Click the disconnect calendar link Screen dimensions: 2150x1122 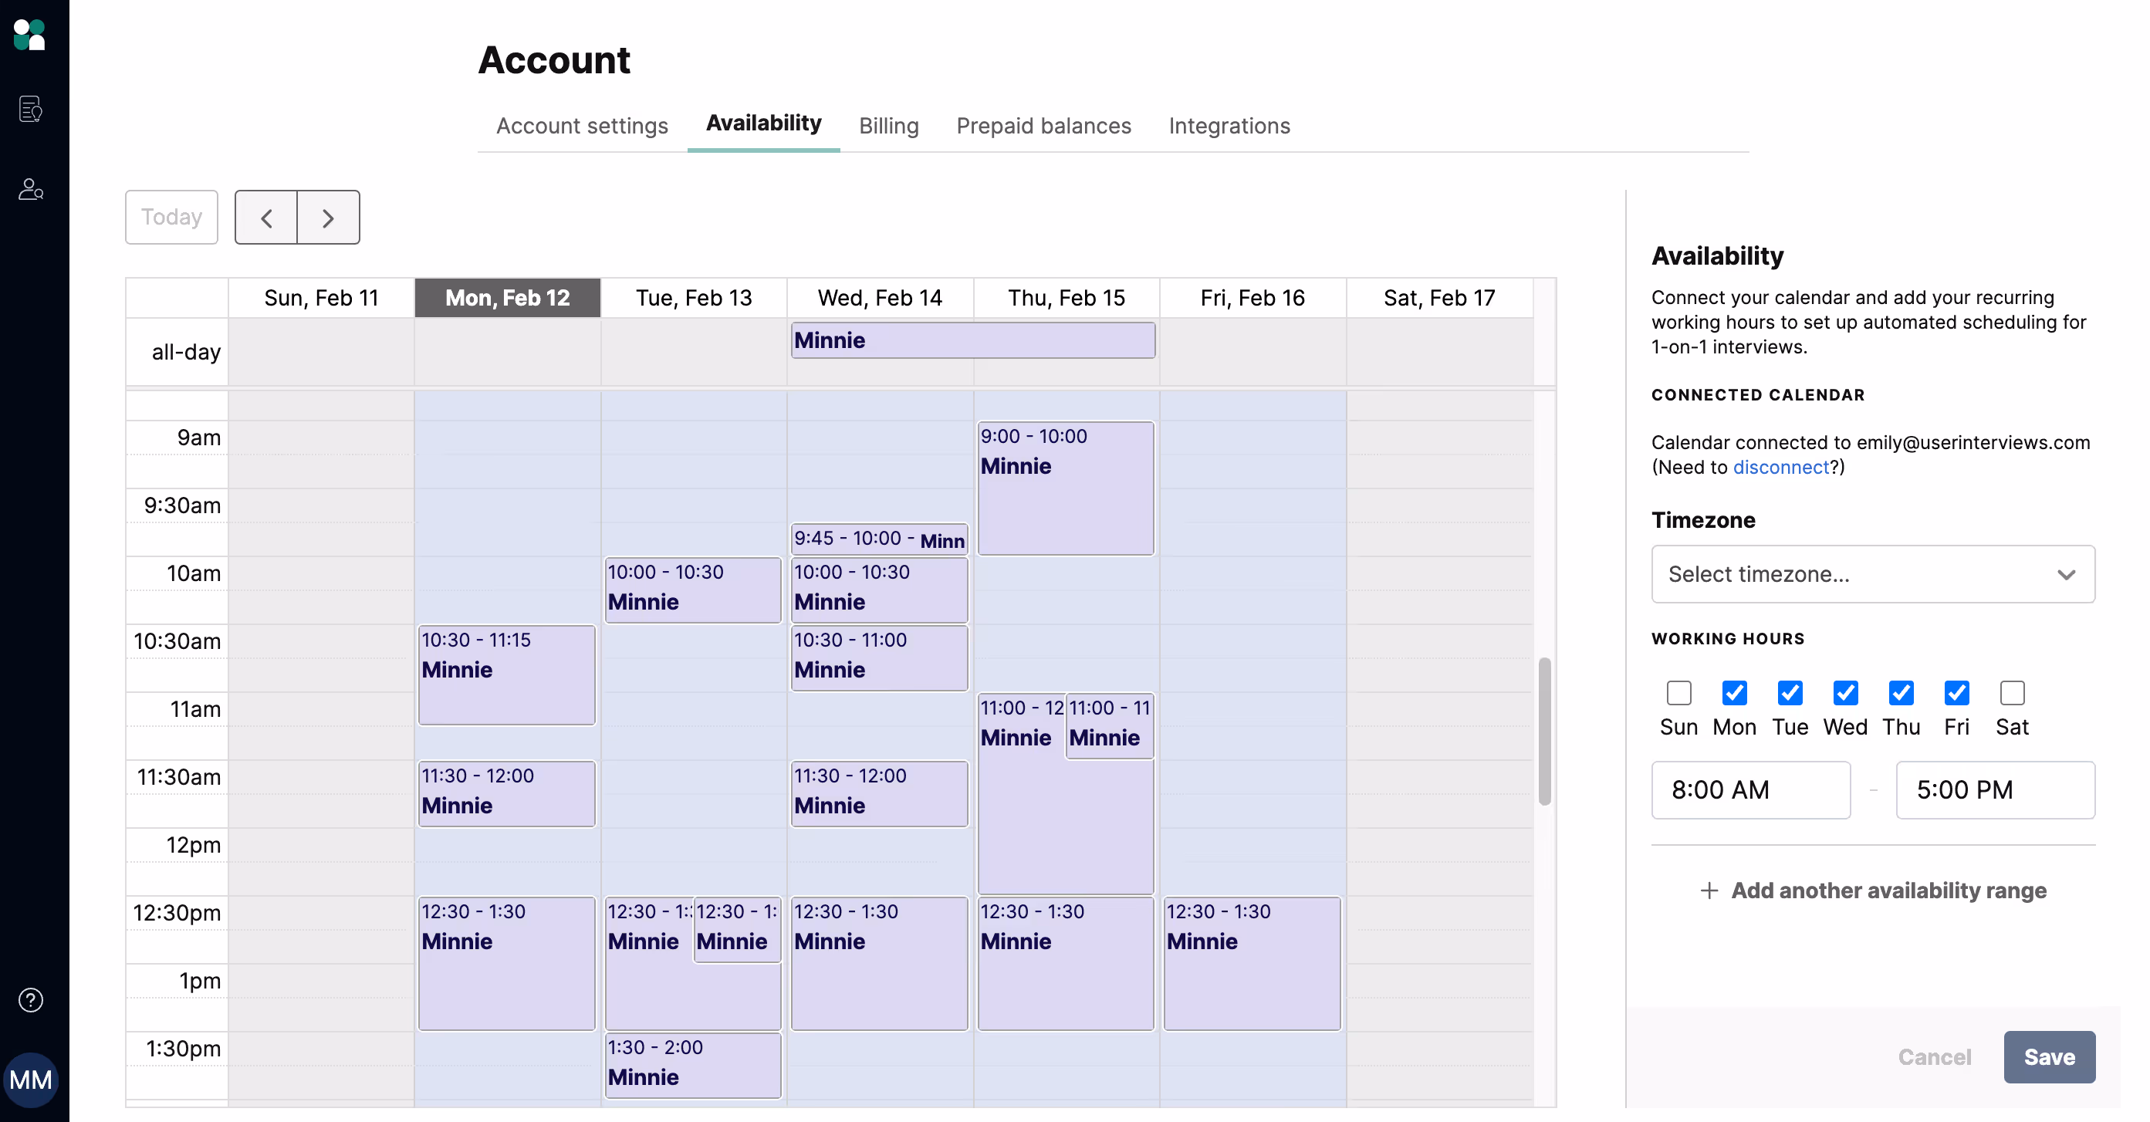[1780, 468]
